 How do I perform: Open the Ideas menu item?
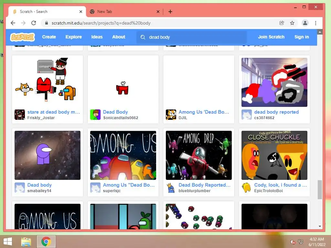click(97, 37)
